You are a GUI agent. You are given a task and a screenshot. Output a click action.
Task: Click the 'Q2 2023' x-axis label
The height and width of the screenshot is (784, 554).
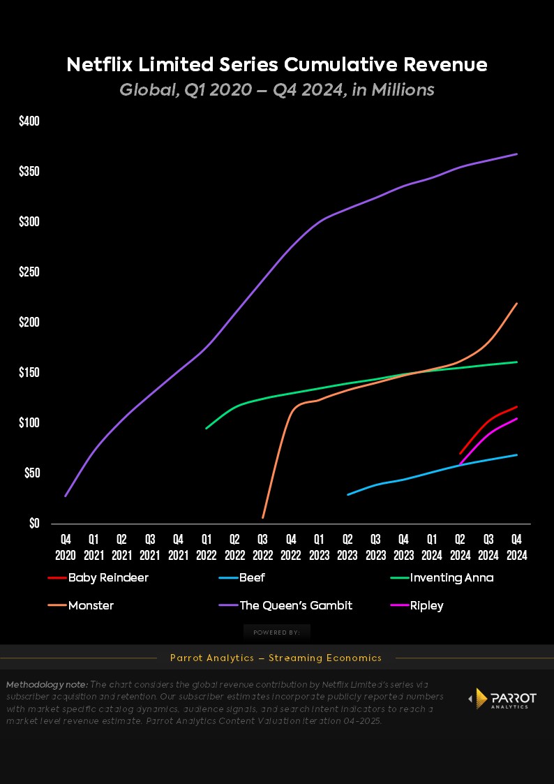pos(347,547)
